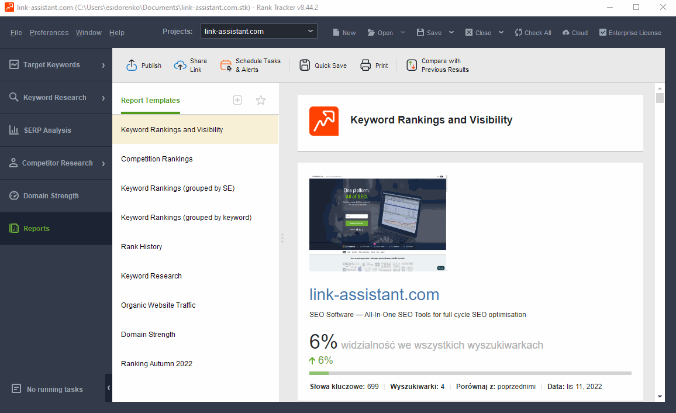Click the 'Słowa kluczowe: 699' text
This screenshot has width=676, height=413.
[344, 387]
